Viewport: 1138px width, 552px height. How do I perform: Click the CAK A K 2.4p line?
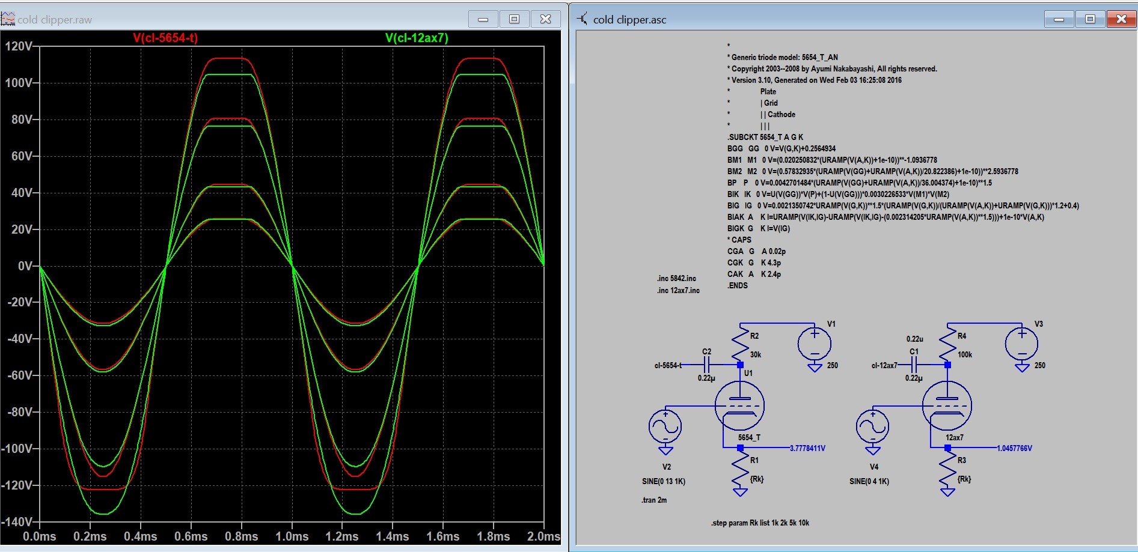[x=754, y=274]
